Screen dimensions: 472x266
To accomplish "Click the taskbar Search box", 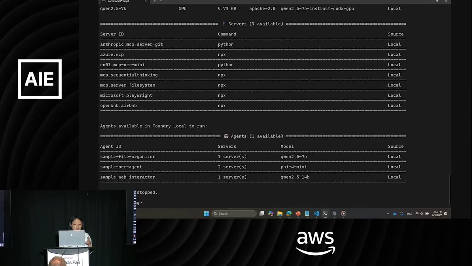I will click(234, 214).
